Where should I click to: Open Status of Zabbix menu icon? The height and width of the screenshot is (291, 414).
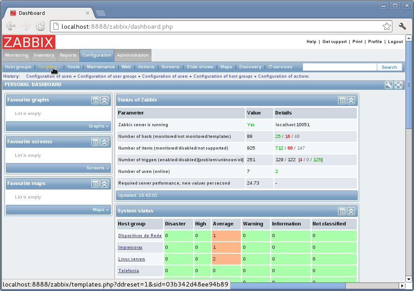click(x=342, y=100)
